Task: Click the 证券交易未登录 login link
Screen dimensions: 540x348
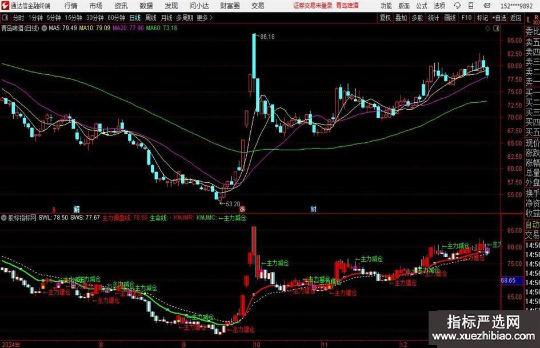Action: 313,6
